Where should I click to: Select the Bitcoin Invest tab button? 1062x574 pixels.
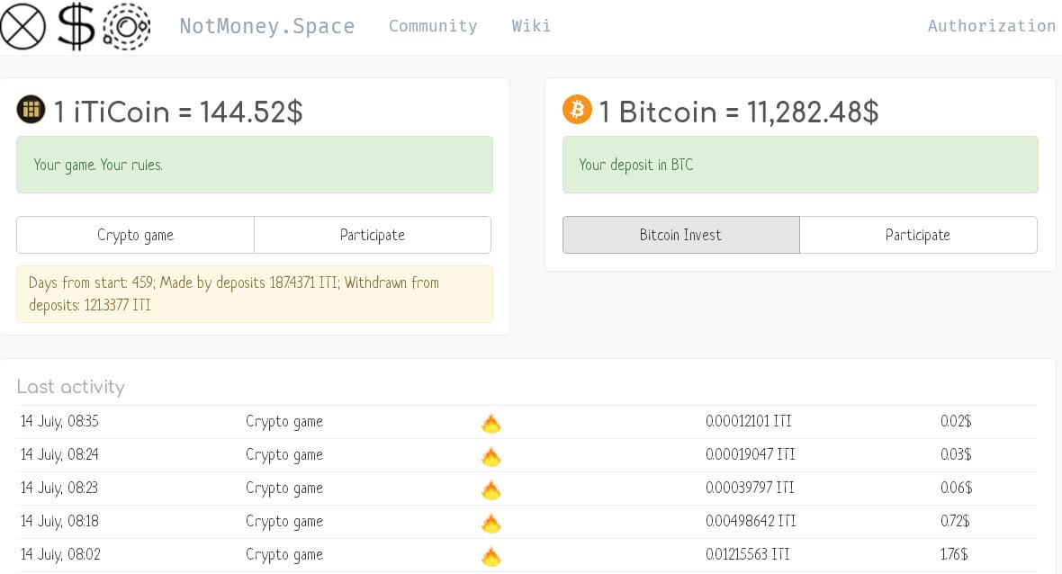click(x=680, y=235)
